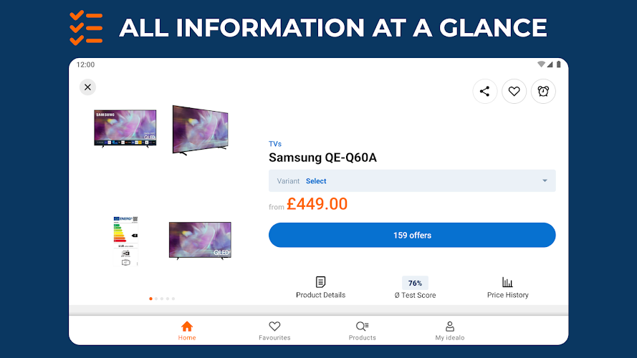Open Product Details icon

click(x=320, y=282)
